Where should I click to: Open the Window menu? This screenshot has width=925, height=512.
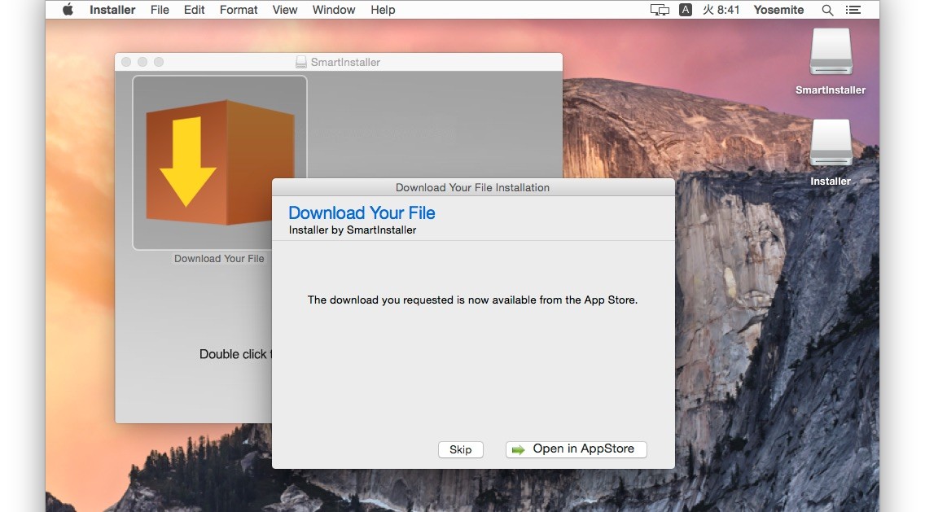pos(334,10)
